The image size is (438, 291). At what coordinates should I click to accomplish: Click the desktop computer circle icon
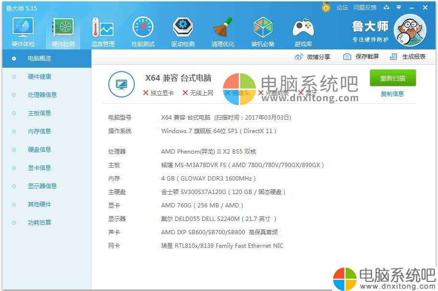click(x=121, y=84)
